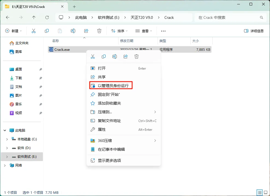
Task: Click the Share icon in the toolbar
Action: [x=86, y=31]
